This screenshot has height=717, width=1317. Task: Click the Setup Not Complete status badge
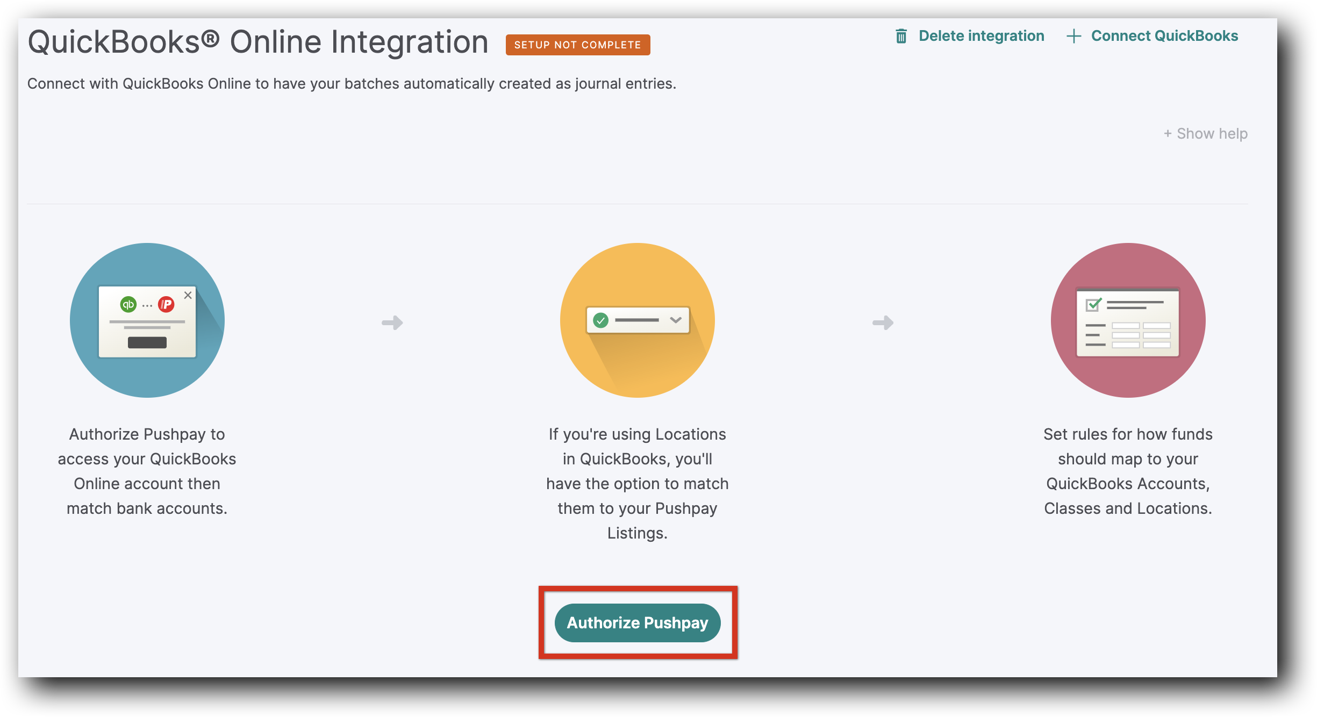click(x=578, y=45)
